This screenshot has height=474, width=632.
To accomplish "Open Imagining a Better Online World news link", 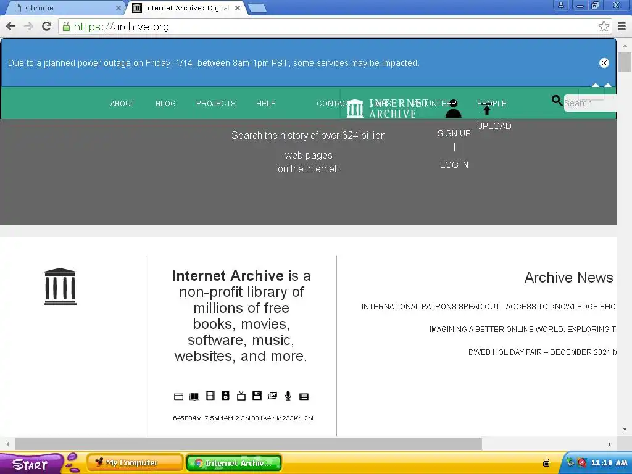I will 523,330.
